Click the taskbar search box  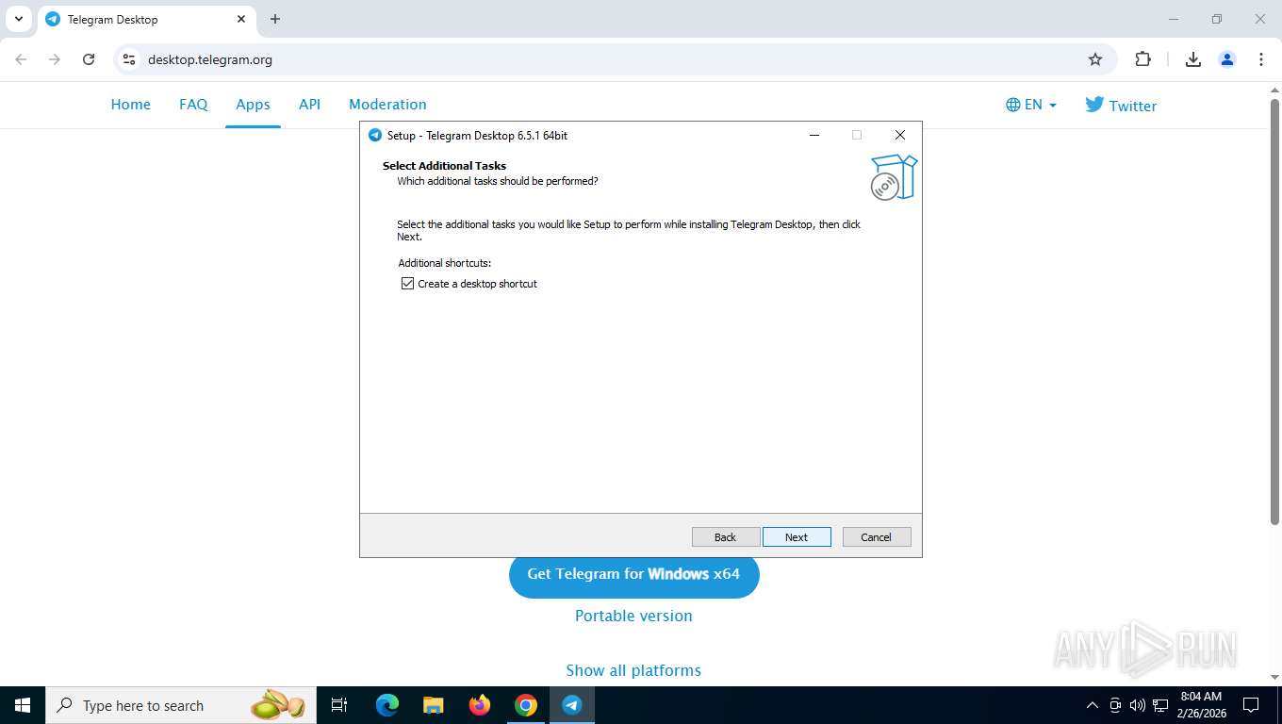(x=181, y=705)
